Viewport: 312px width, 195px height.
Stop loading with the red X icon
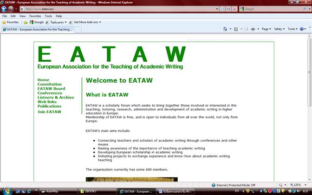click(234, 9)
